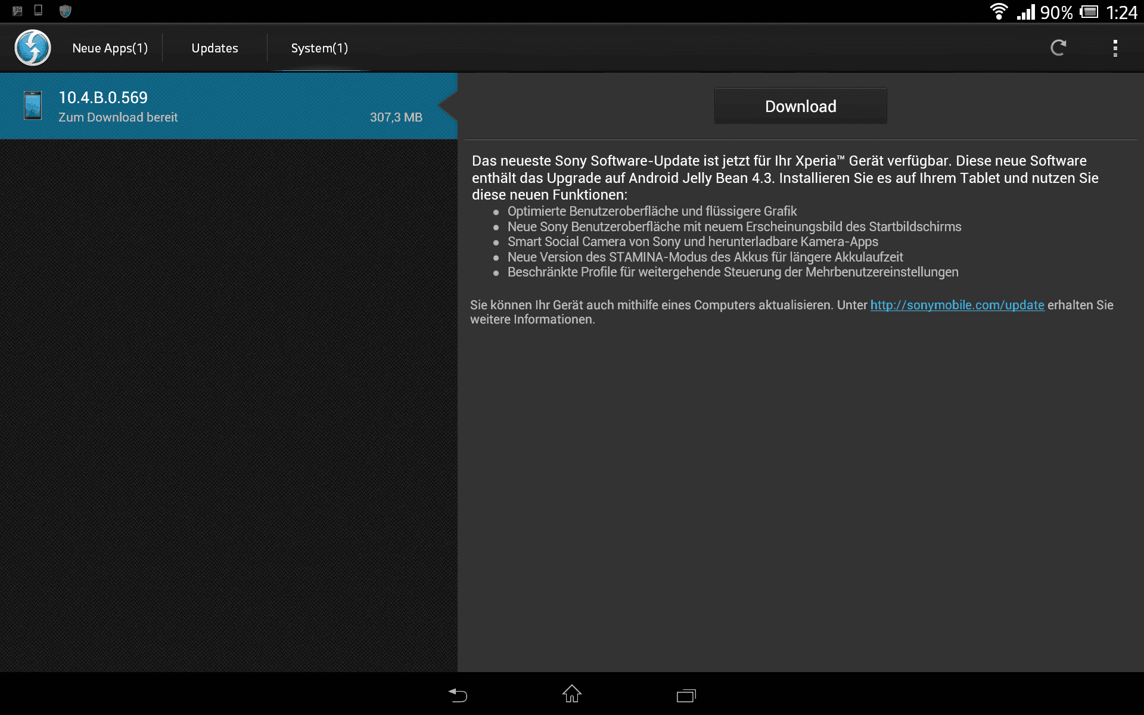Tap 'Optimierte Benutzeroberfläche' bullet line
The height and width of the screenshot is (715, 1144).
pyautogui.click(x=652, y=211)
